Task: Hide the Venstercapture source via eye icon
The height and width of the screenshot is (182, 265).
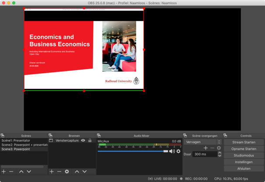Action: pyautogui.click(x=83, y=140)
